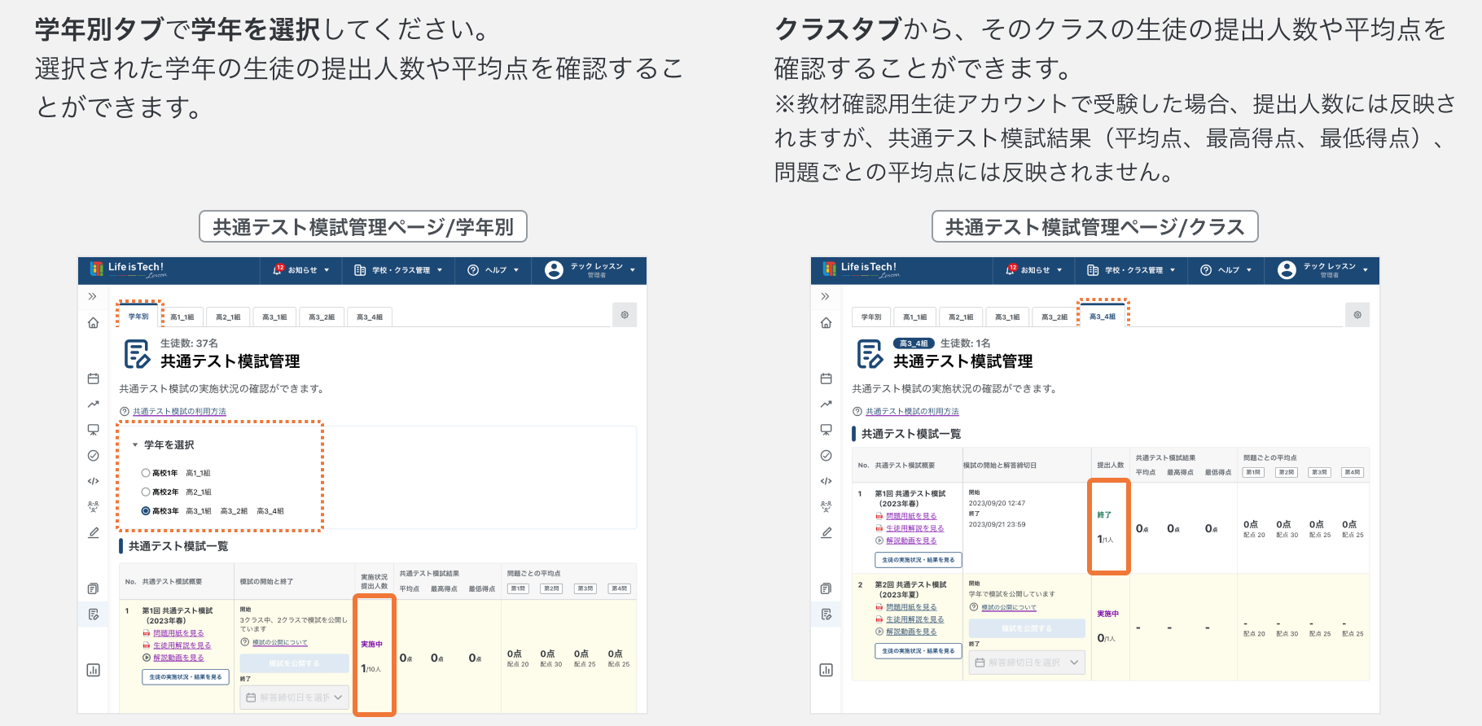The width and height of the screenshot is (1482, 726).
Task: Click the bar chart report icon in the right screenshot sidebar
Action: [x=826, y=670]
